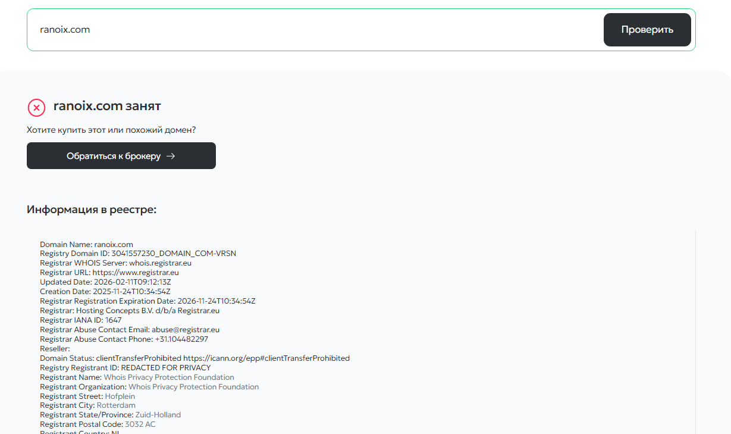Click the red X status icon
The image size is (731, 434).
coord(36,107)
